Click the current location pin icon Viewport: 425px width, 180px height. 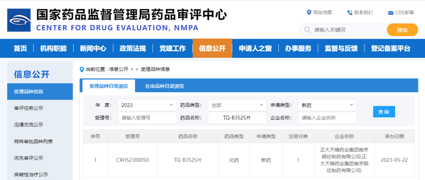(82, 69)
